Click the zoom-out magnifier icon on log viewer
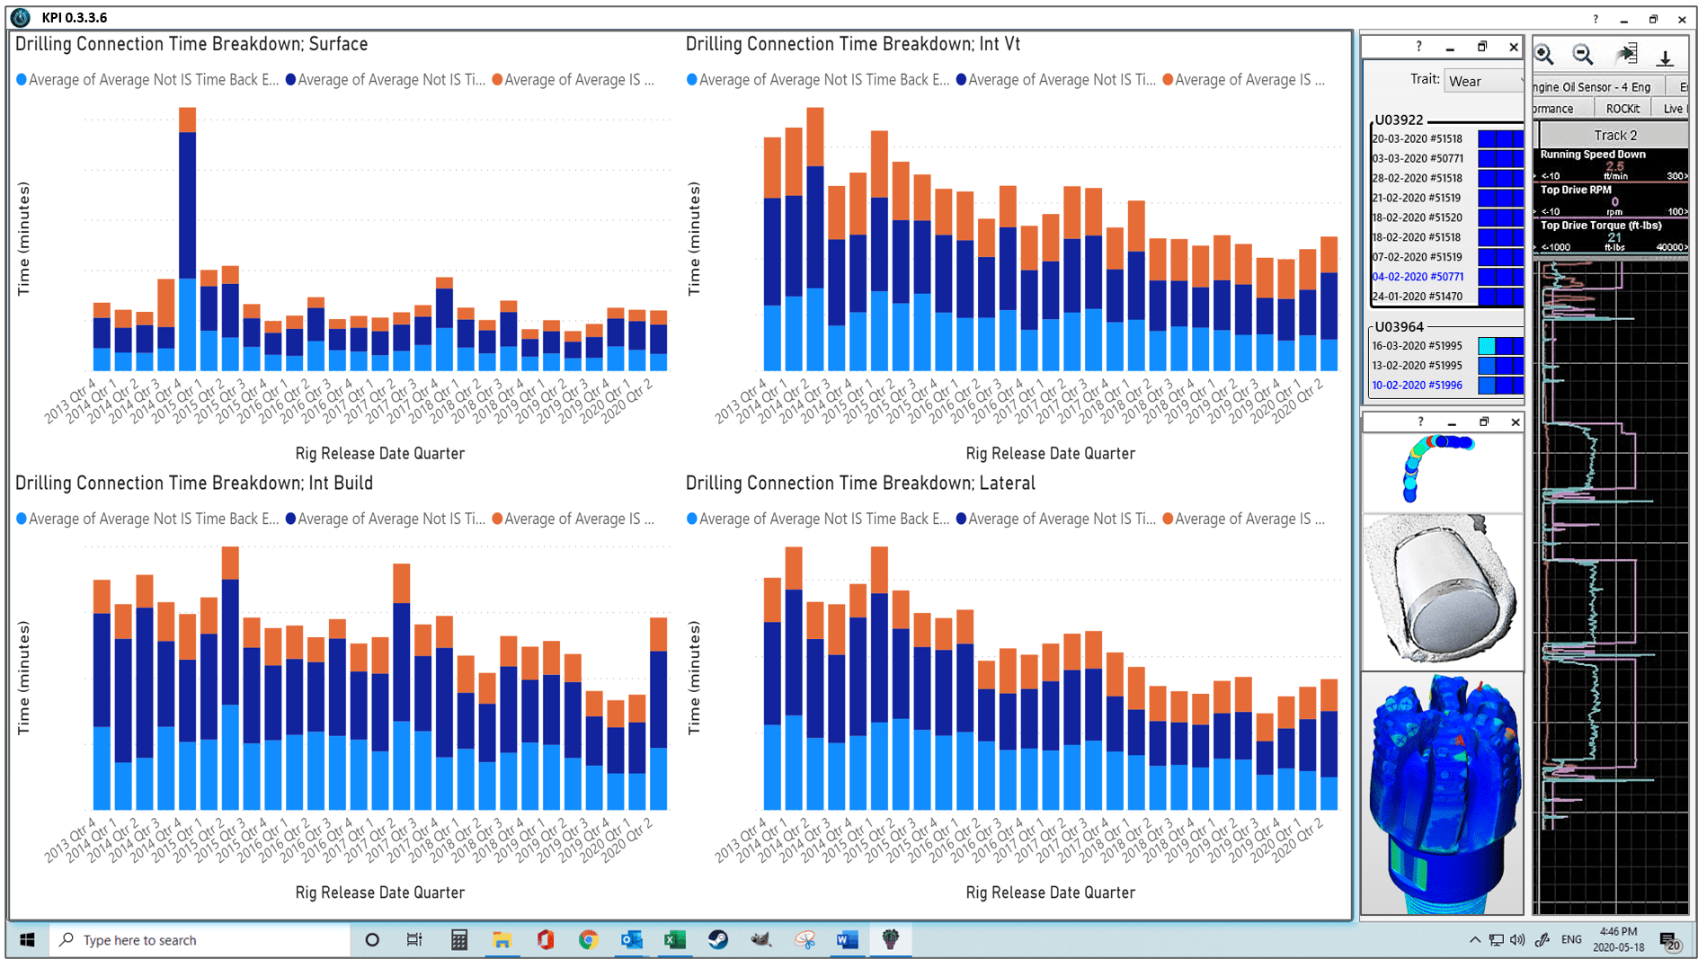The width and height of the screenshot is (1698, 959). pyautogui.click(x=1583, y=55)
